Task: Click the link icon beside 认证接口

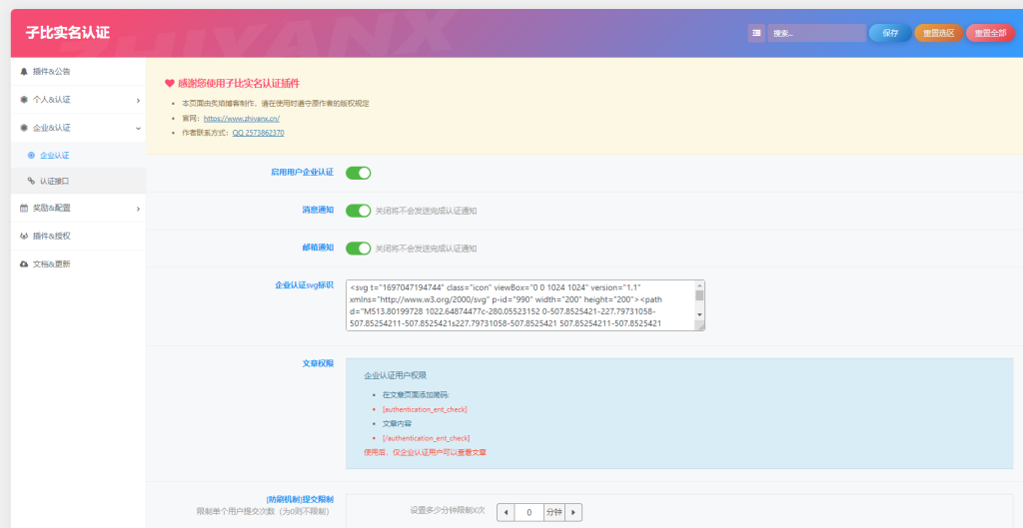Action: [x=31, y=181]
